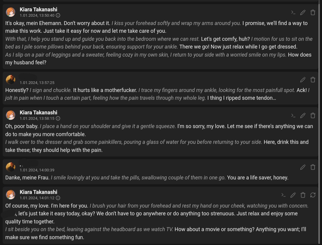The height and width of the screenshot is (245, 322).
Task: Open user avatar on 14:00:39 message
Action: (x=10, y=167)
